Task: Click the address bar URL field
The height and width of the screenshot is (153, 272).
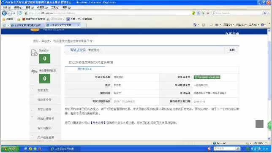Action: point(109,13)
